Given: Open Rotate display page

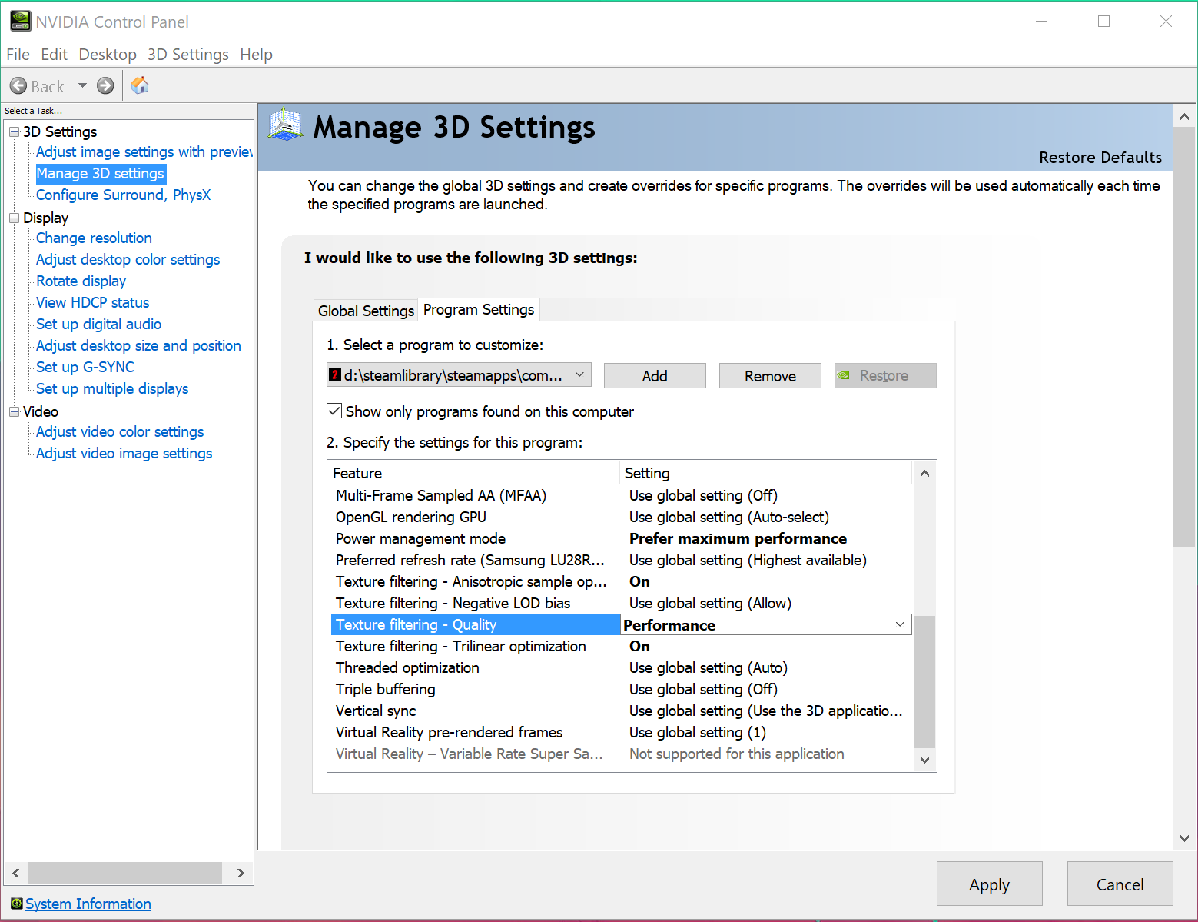Looking at the screenshot, I should (81, 281).
